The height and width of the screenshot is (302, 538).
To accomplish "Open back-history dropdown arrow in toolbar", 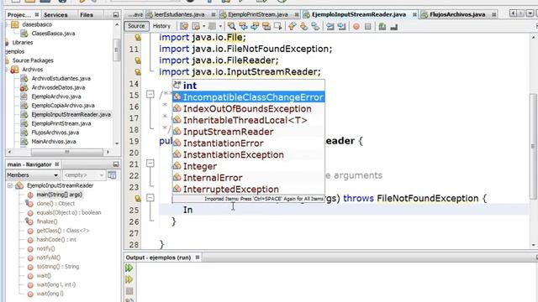I will (203, 26).
